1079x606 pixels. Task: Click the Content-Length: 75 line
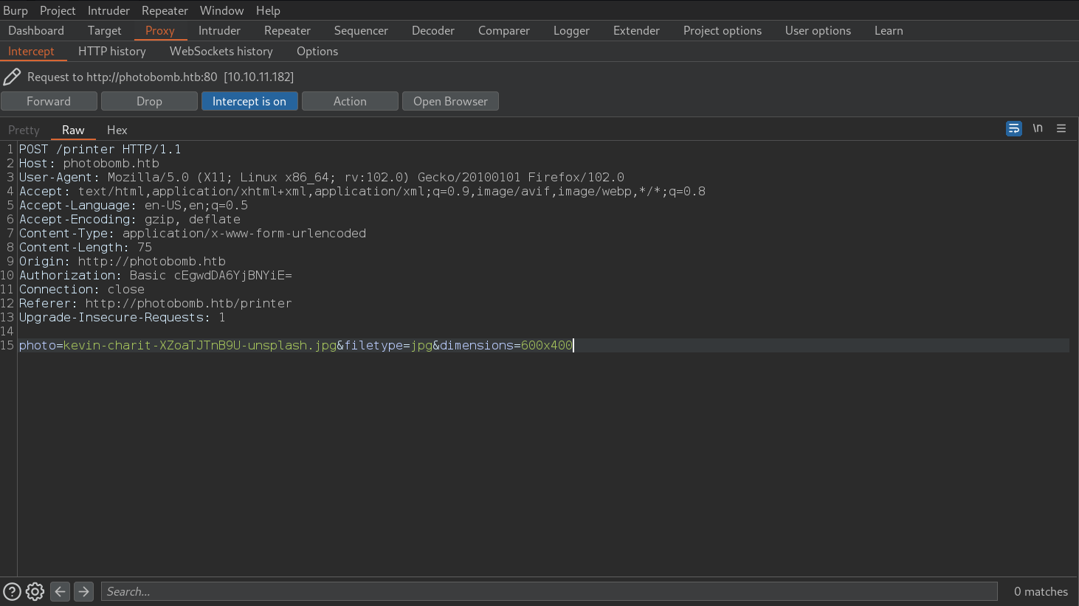point(86,247)
